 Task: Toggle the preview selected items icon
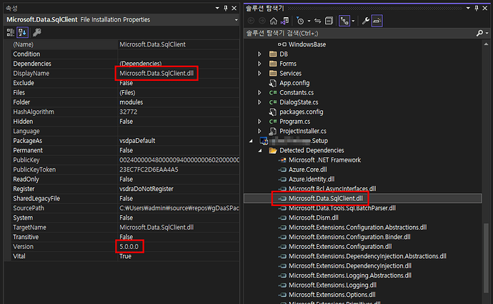(377, 21)
